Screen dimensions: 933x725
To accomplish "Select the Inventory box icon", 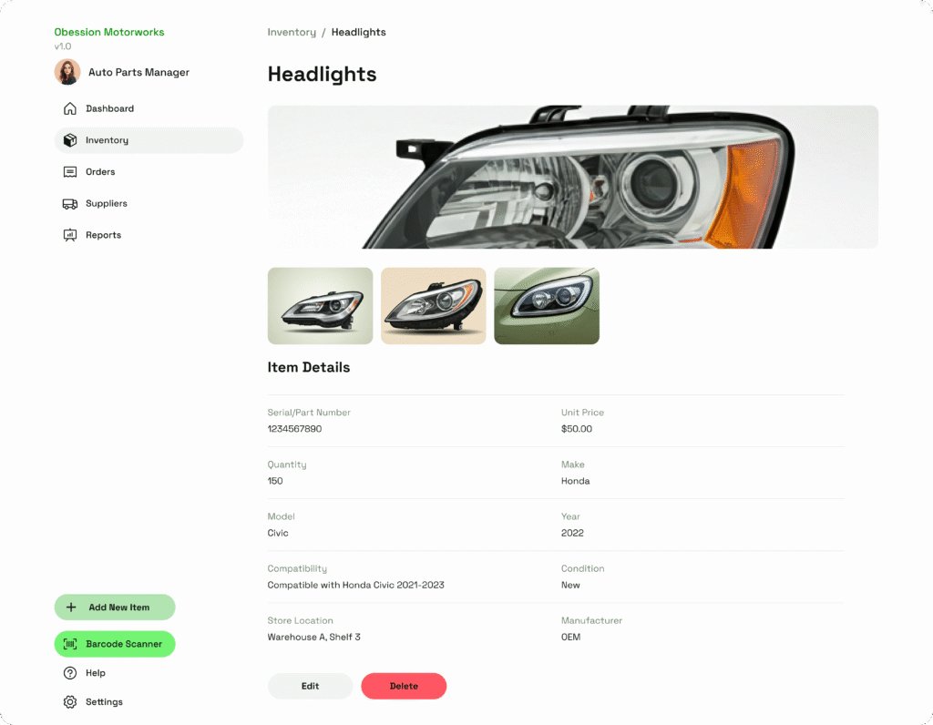I will coord(69,139).
